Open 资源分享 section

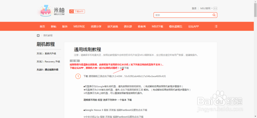point(96,26)
